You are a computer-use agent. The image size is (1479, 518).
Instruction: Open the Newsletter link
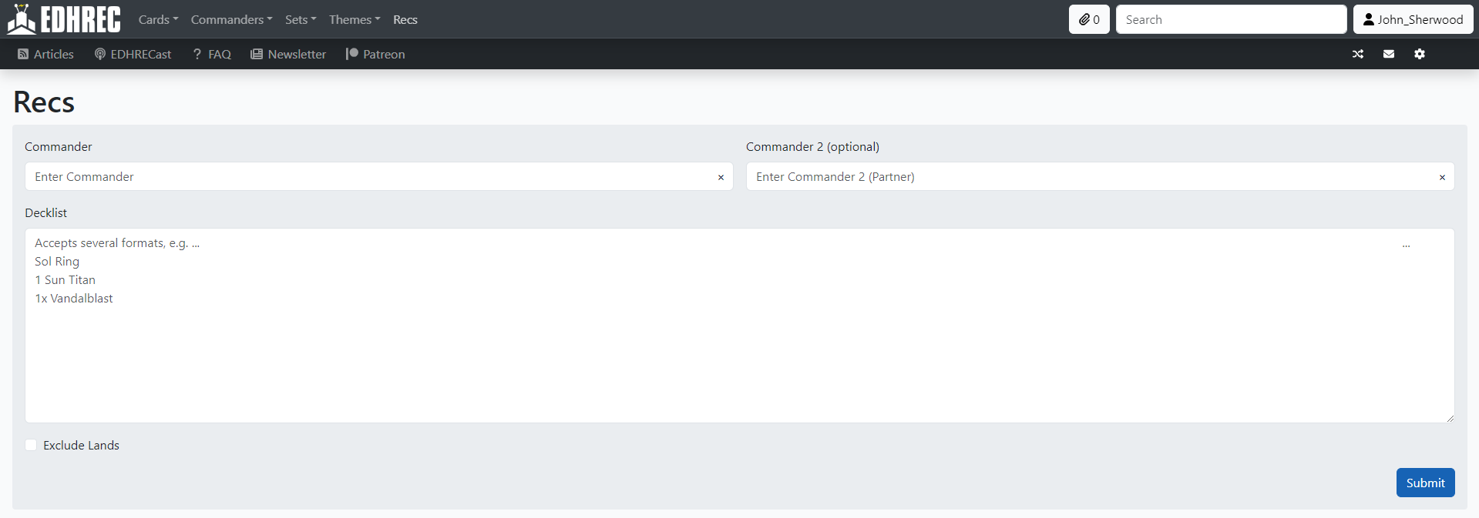296,54
